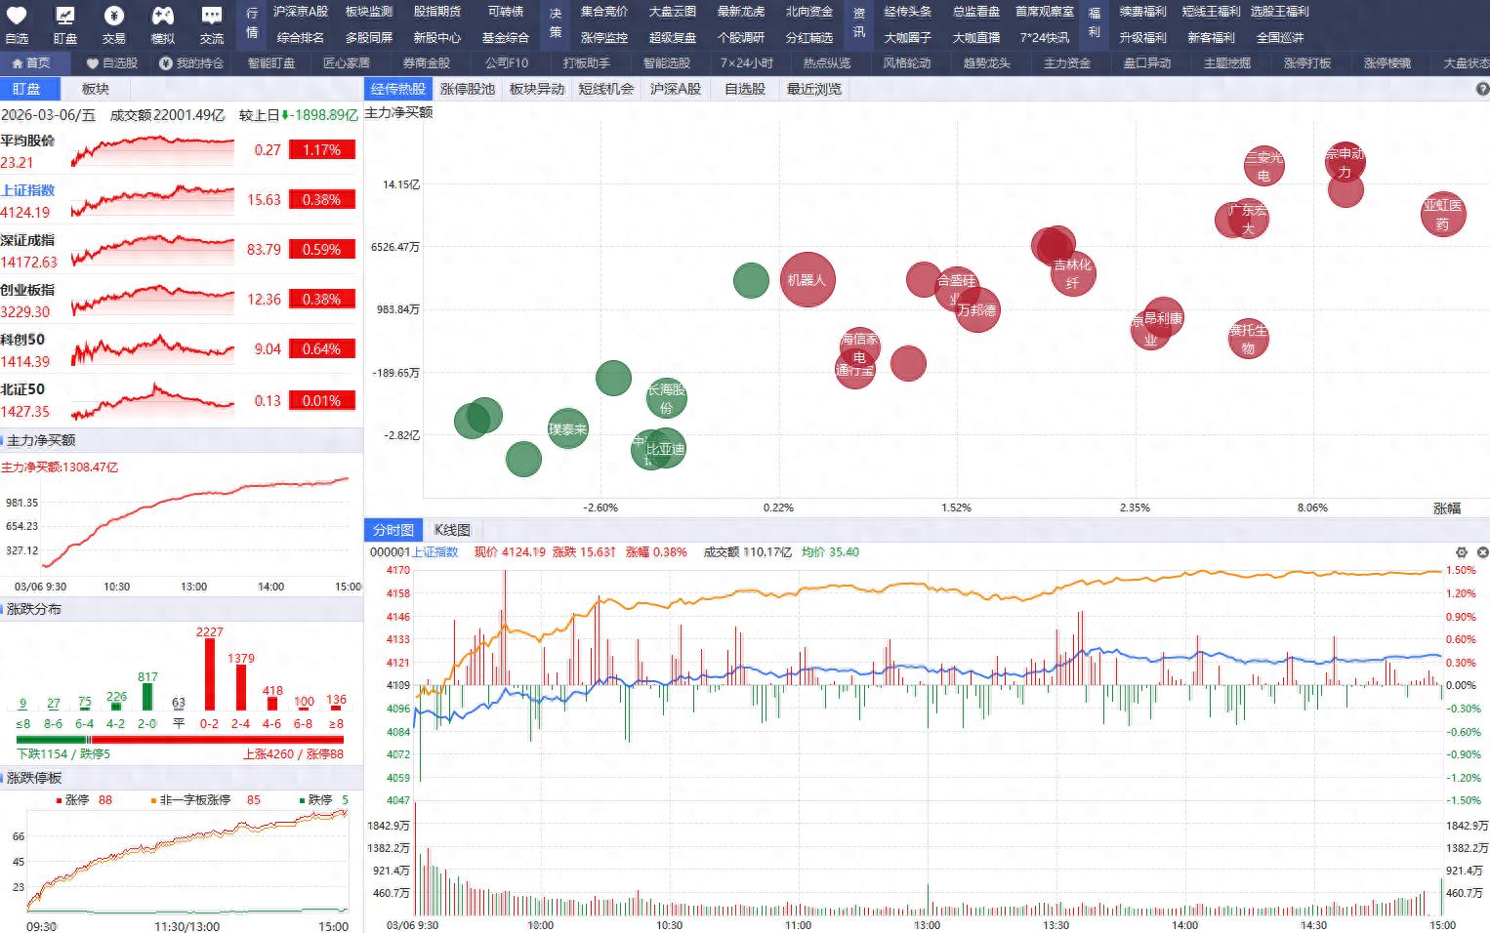
Task: Open the 交易 yuan coin icon
Action: click(114, 17)
